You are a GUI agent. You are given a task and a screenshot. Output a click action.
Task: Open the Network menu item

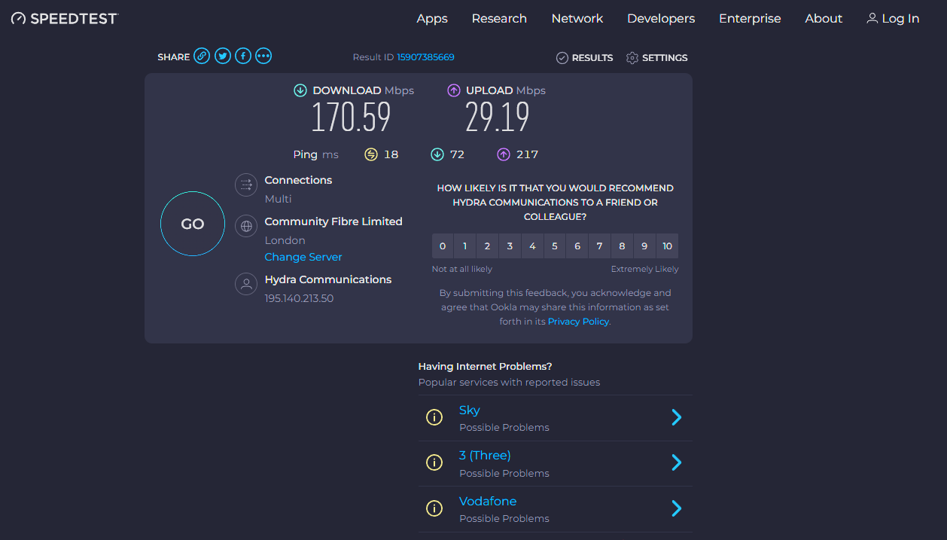tap(577, 19)
